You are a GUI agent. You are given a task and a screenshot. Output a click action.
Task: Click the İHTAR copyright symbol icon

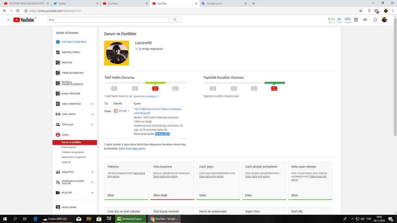tap(116, 111)
